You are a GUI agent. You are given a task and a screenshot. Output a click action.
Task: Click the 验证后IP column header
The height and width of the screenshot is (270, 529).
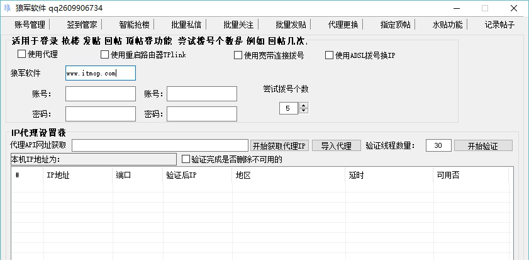pyautogui.click(x=198, y=176)
